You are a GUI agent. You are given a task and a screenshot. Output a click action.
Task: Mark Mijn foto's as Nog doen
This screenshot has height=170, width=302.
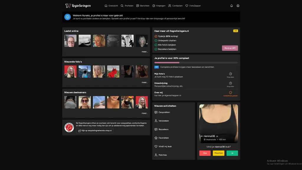(x=231, y=74)
